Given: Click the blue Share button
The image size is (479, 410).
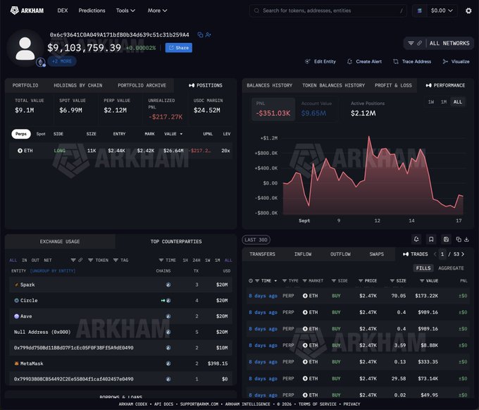Looking at the screenshot, I should pyautogui.click(x=179, y=48).
